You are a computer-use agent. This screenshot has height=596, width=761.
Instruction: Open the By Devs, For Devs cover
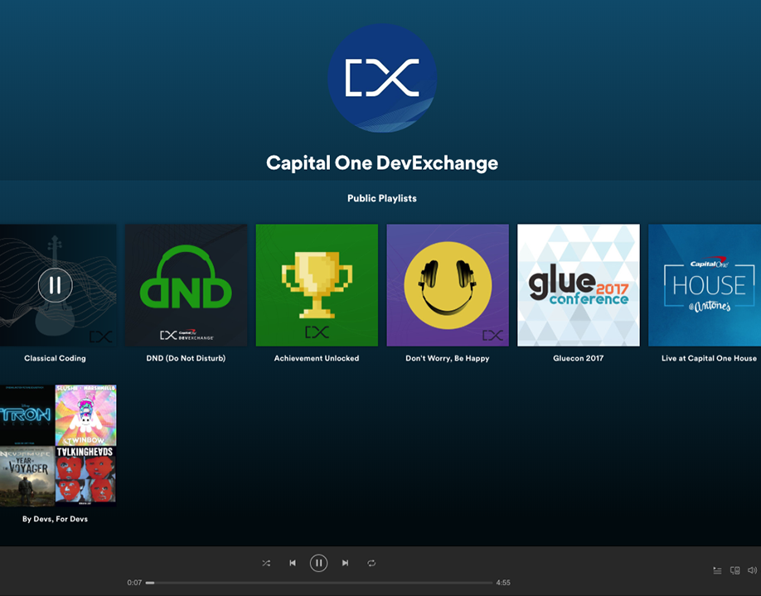pyautogui.click(x=58, y=445)
